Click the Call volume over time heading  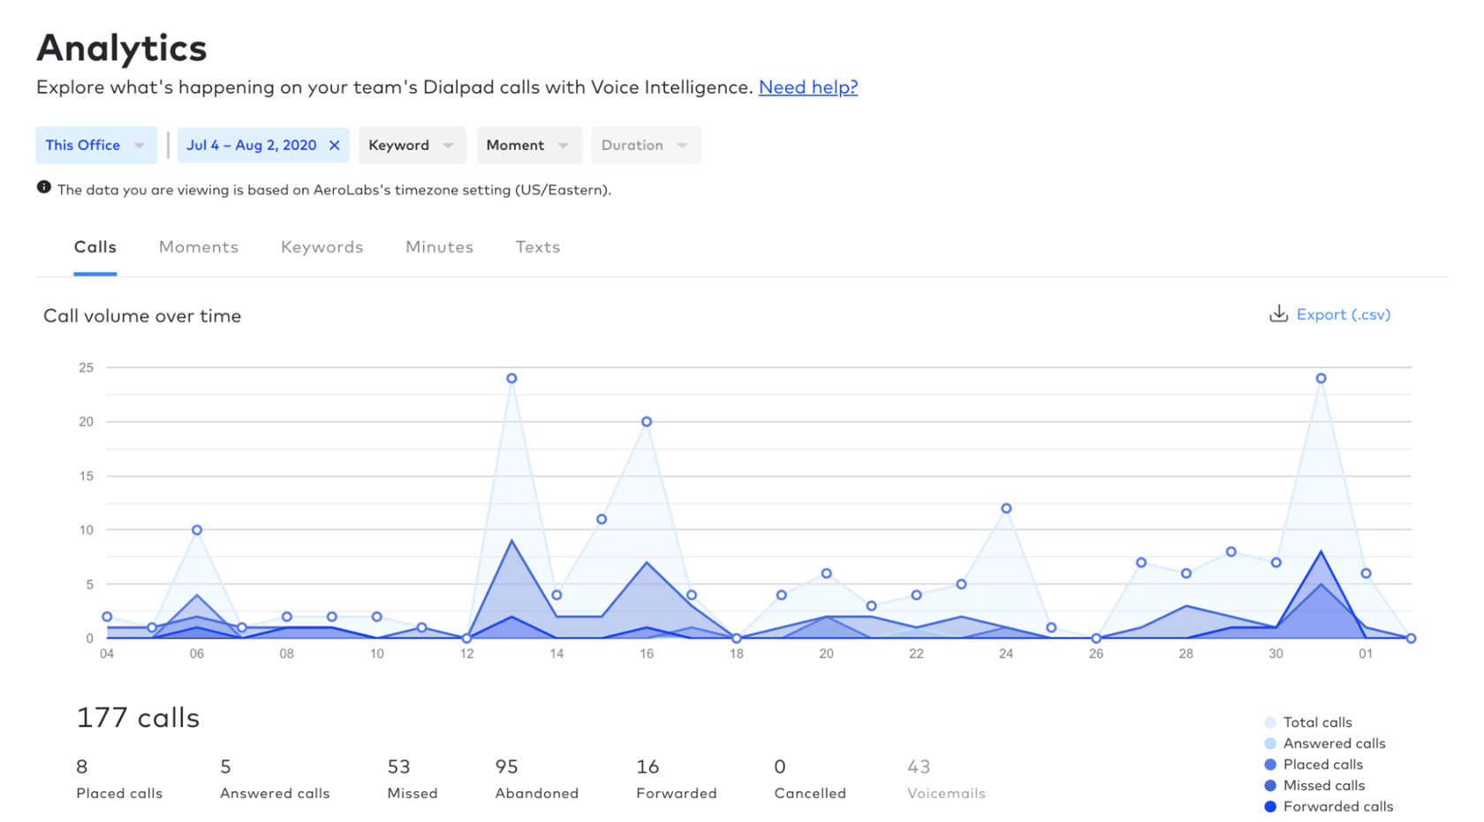click(x=142, y=316)
